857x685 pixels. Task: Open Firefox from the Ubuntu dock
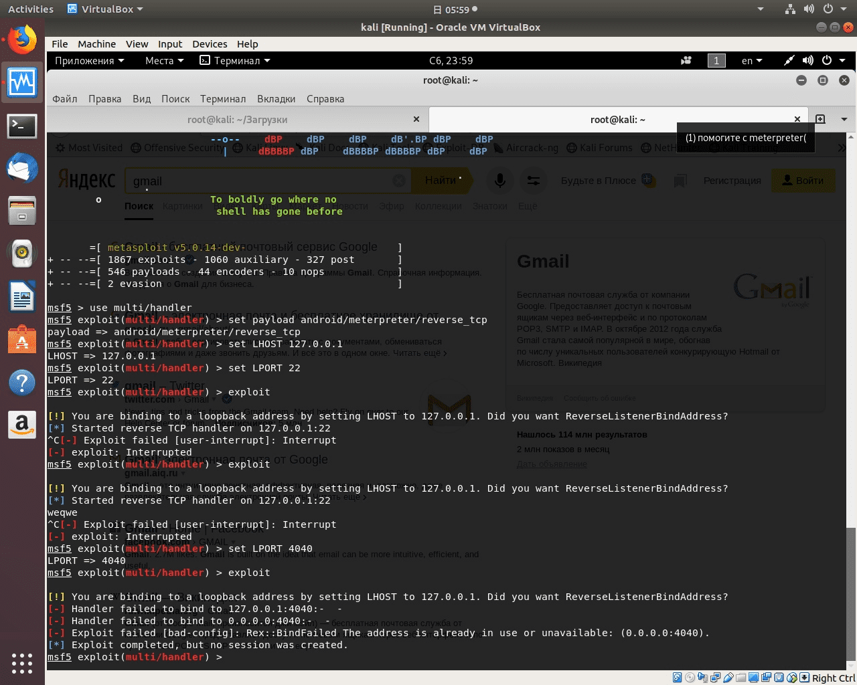point(22,40)
